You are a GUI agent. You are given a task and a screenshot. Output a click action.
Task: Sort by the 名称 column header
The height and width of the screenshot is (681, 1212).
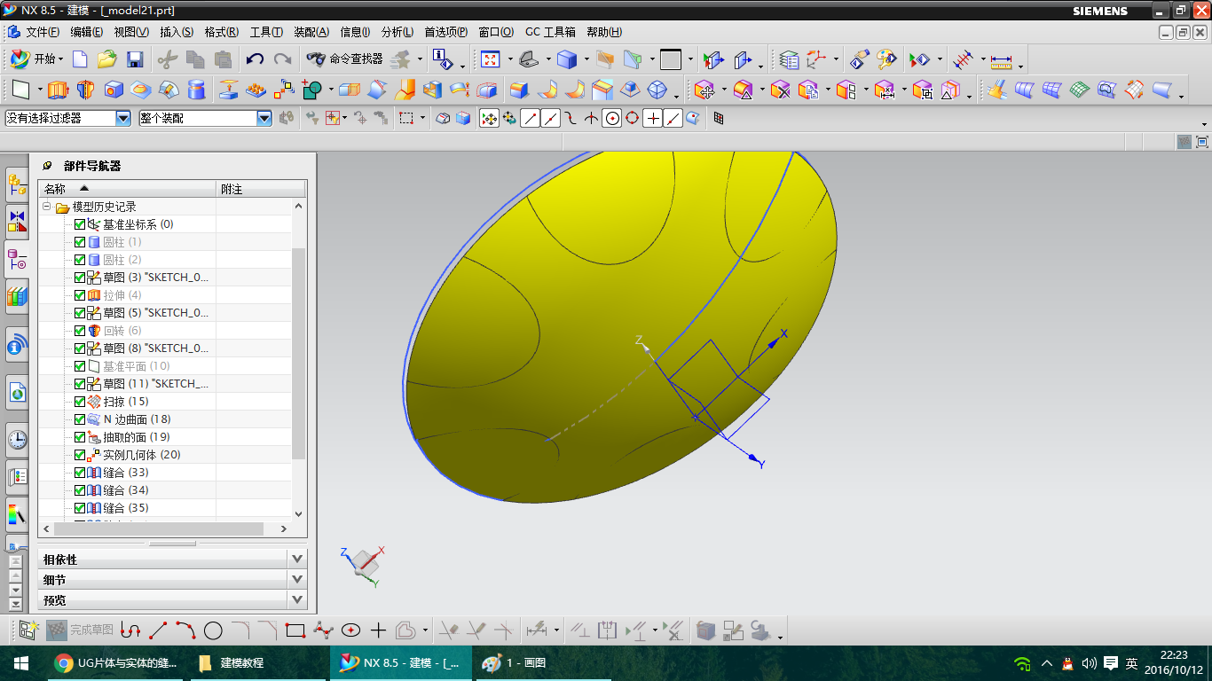pyautogui.click(x=128, y=189)
